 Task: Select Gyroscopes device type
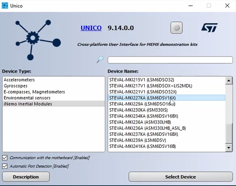tap(54, 86)
